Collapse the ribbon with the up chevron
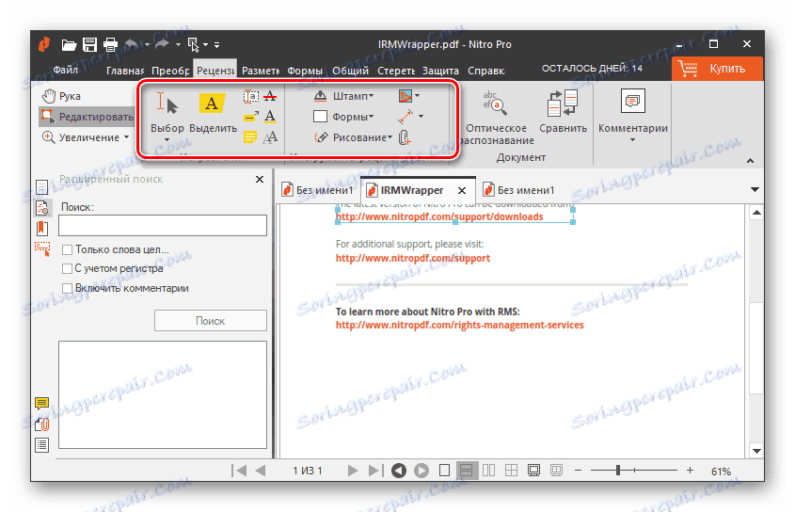The width and height of the screenshot is (795, 512). tap(751, 160)
